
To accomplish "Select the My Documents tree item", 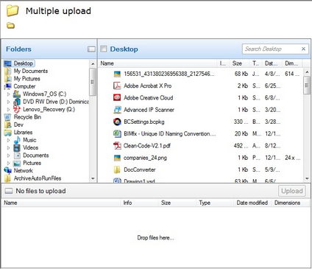I will click(x=31, y=71).
